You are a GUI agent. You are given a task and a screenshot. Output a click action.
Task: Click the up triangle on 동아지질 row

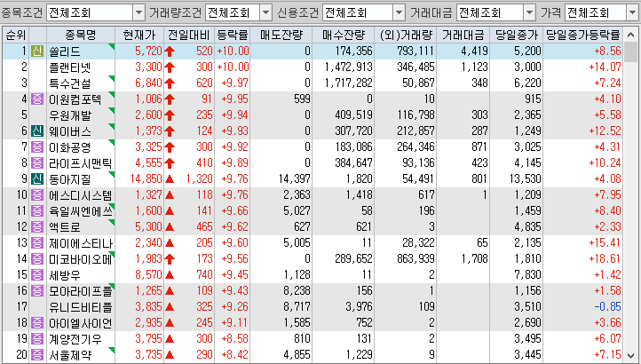point(170,178)
